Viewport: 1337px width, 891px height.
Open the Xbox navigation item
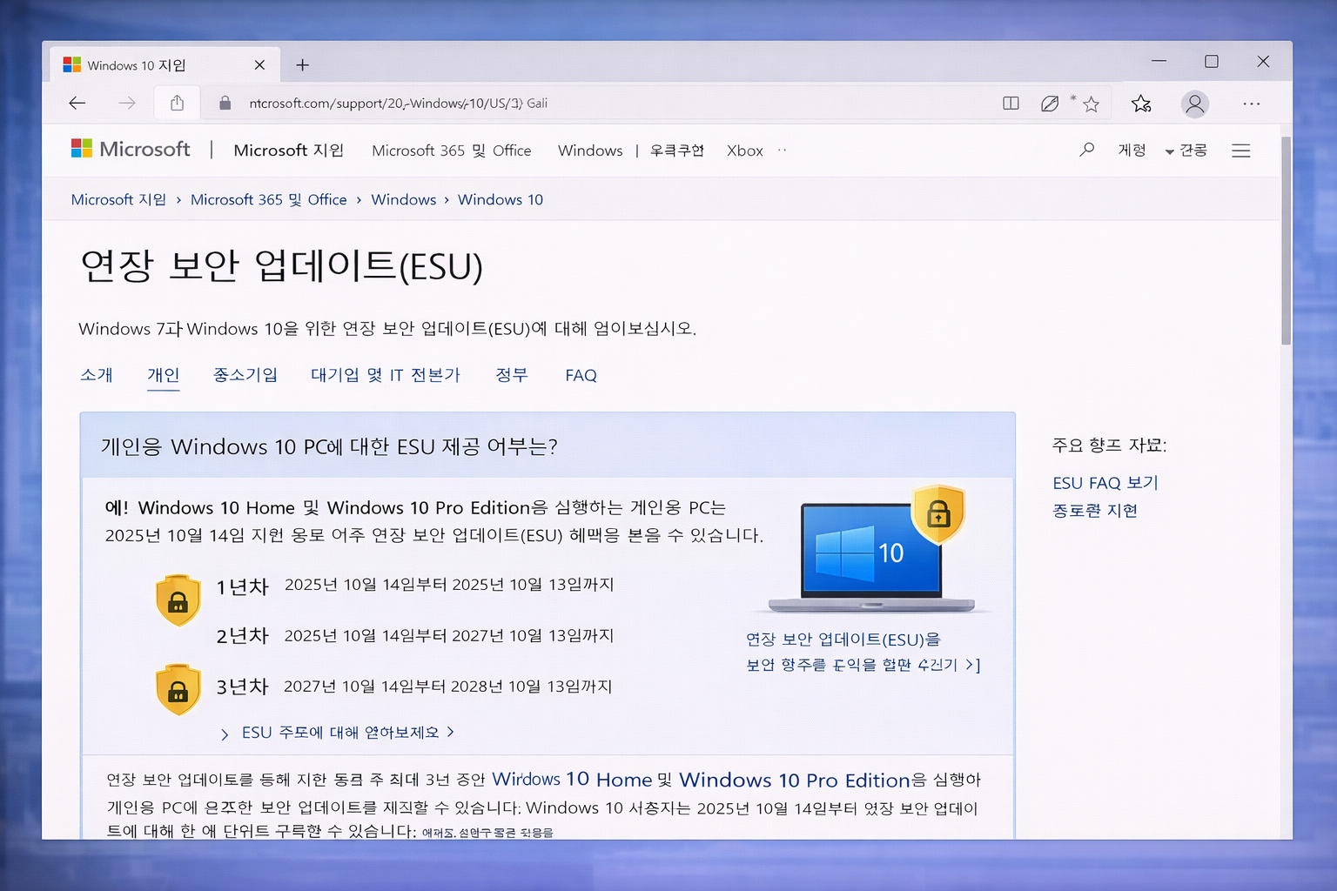coord(745,151)
